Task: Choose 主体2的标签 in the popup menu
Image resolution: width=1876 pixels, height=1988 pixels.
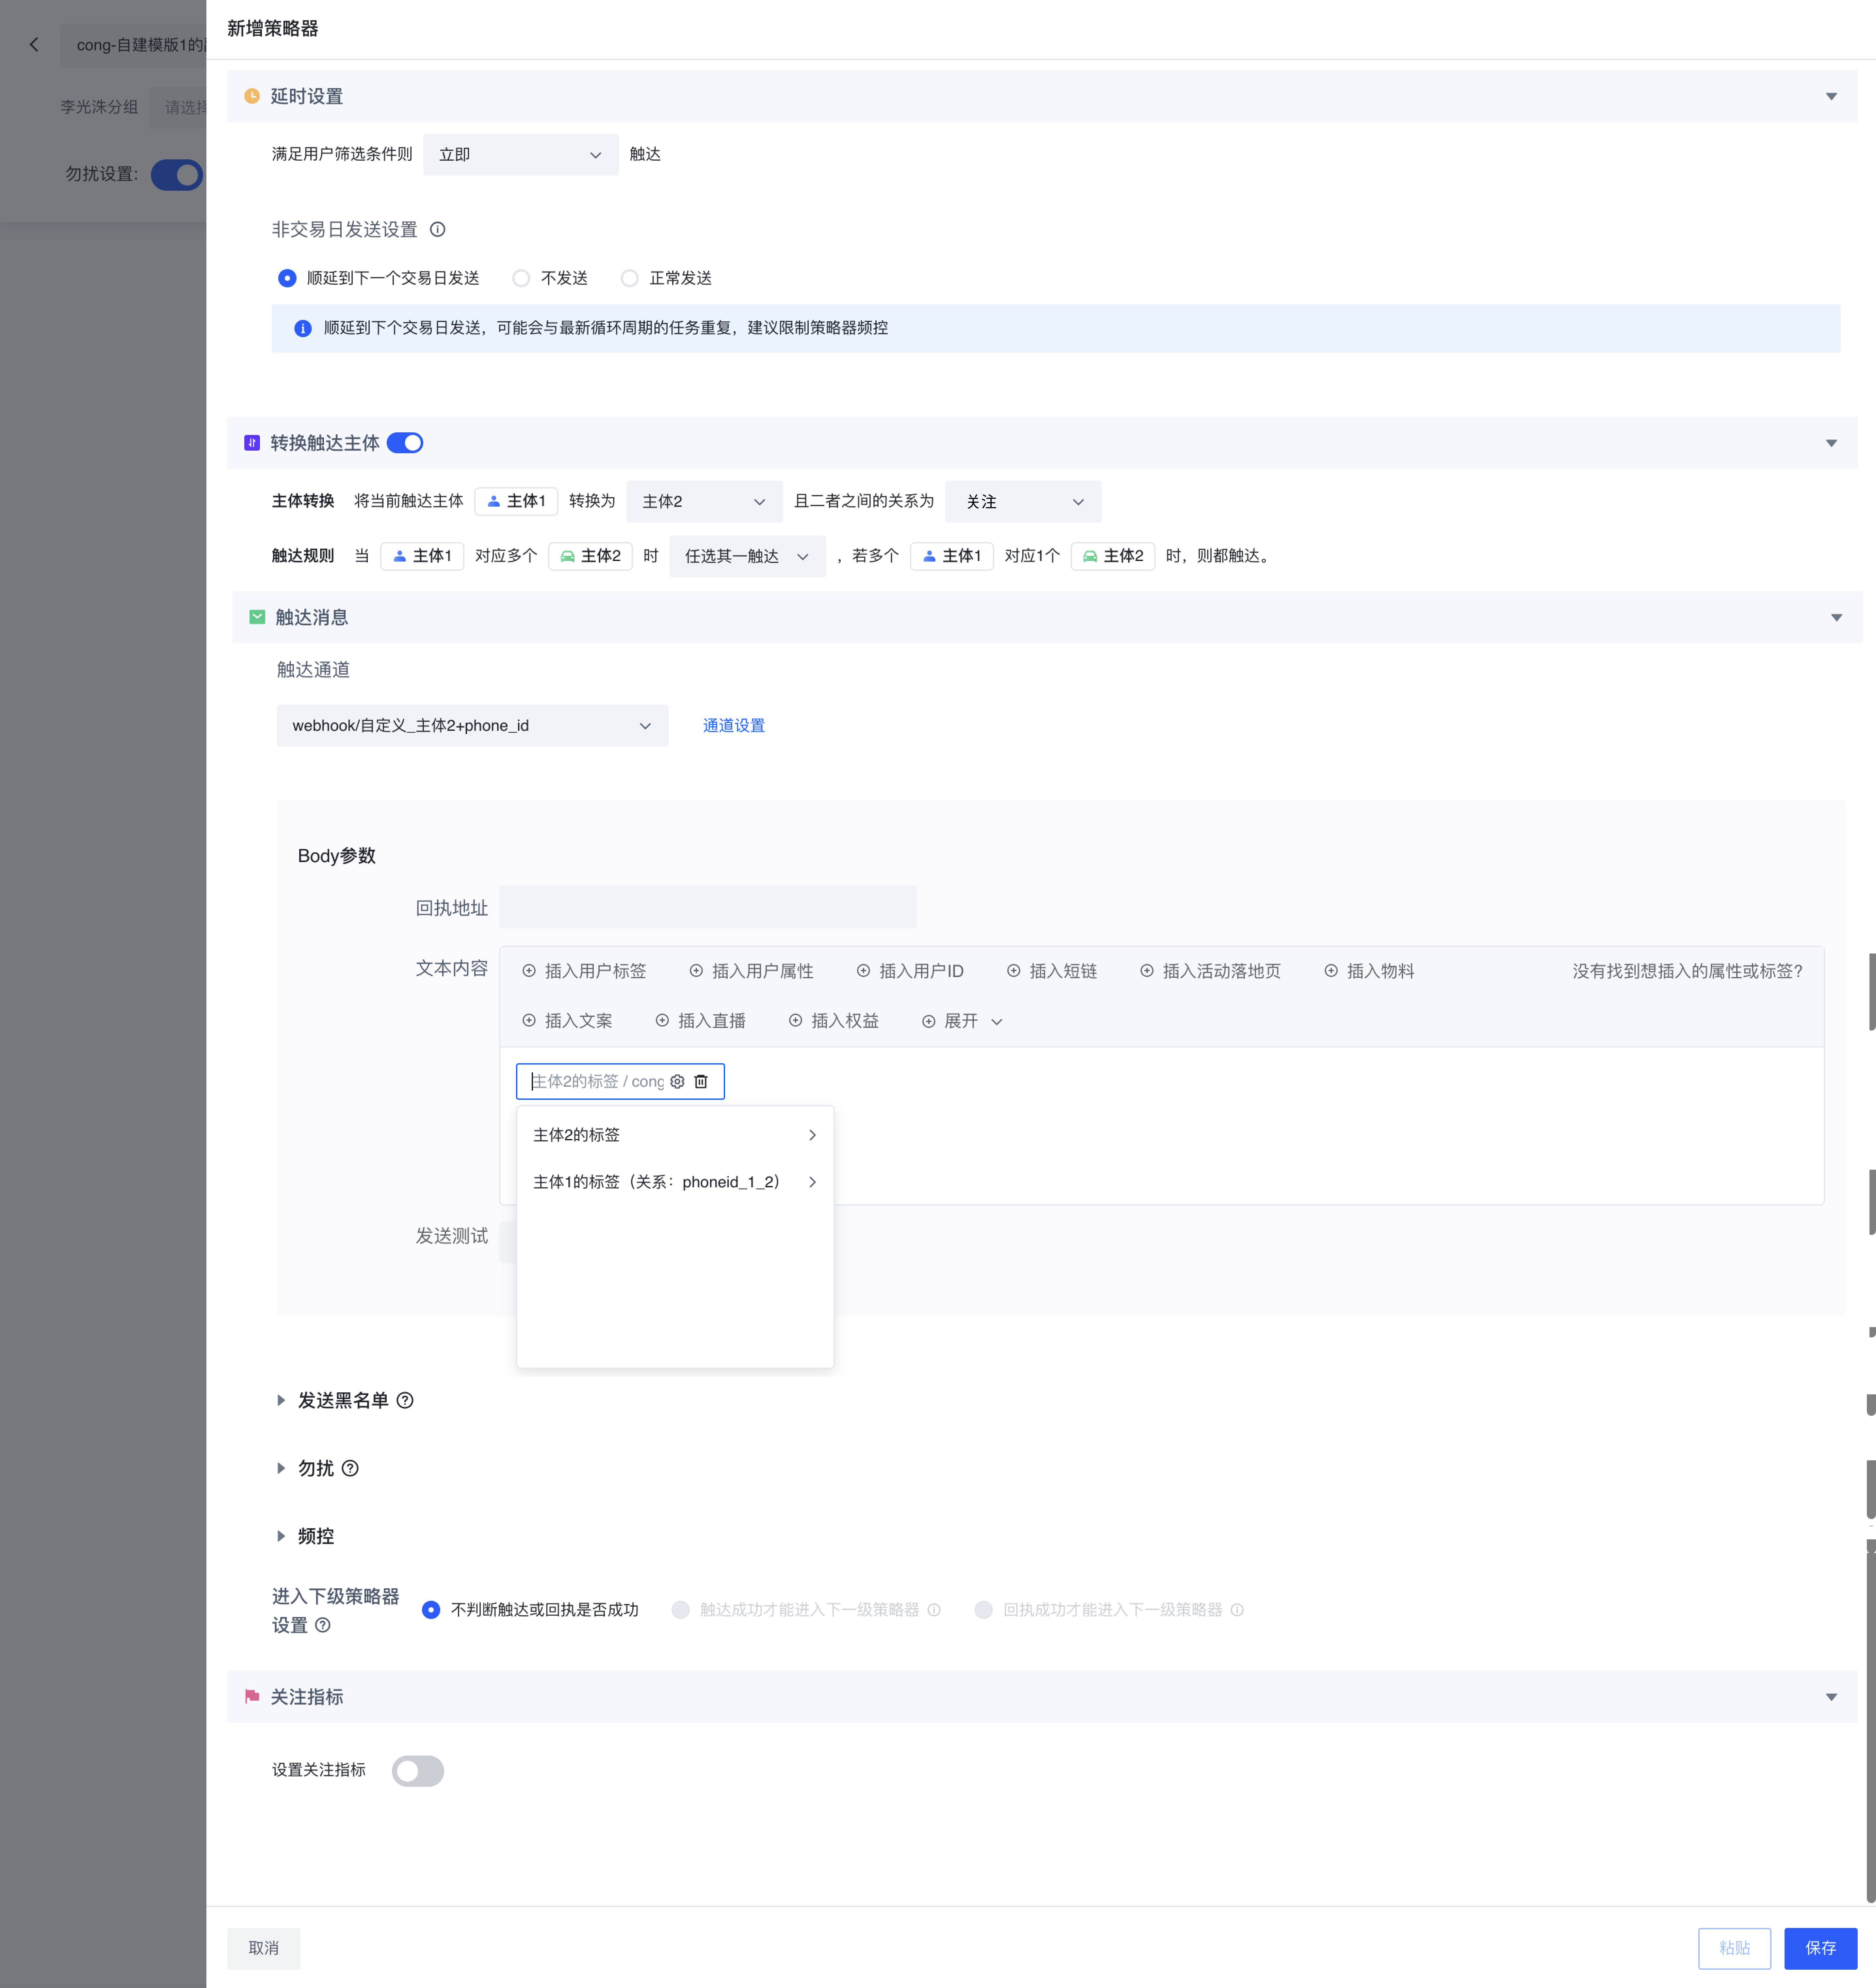Action: click(675, 1135)
